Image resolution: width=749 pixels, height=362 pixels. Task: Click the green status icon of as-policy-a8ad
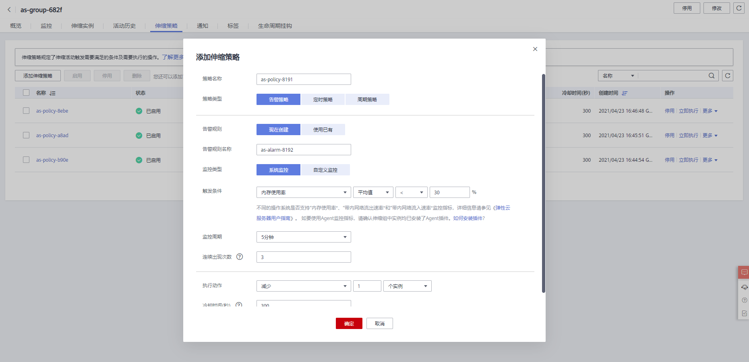139,136
